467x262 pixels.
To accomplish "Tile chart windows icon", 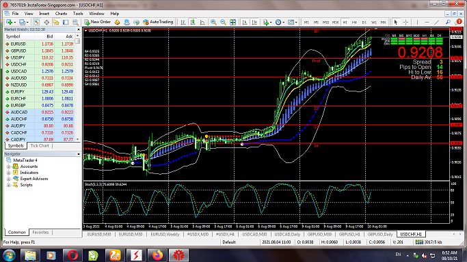I will click(233, 22).
